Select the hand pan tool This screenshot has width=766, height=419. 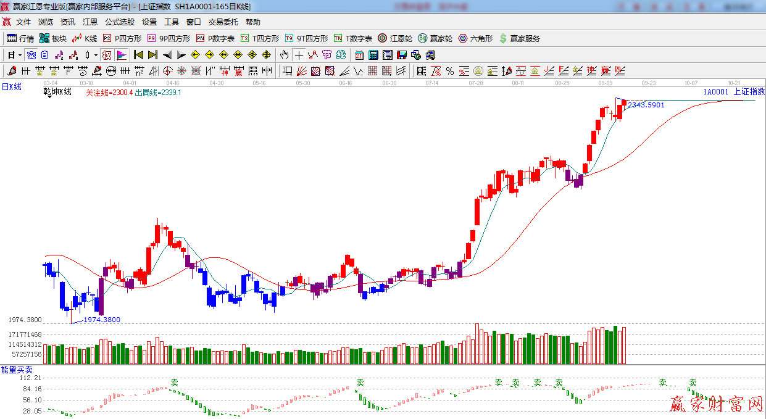pos(284,55)
